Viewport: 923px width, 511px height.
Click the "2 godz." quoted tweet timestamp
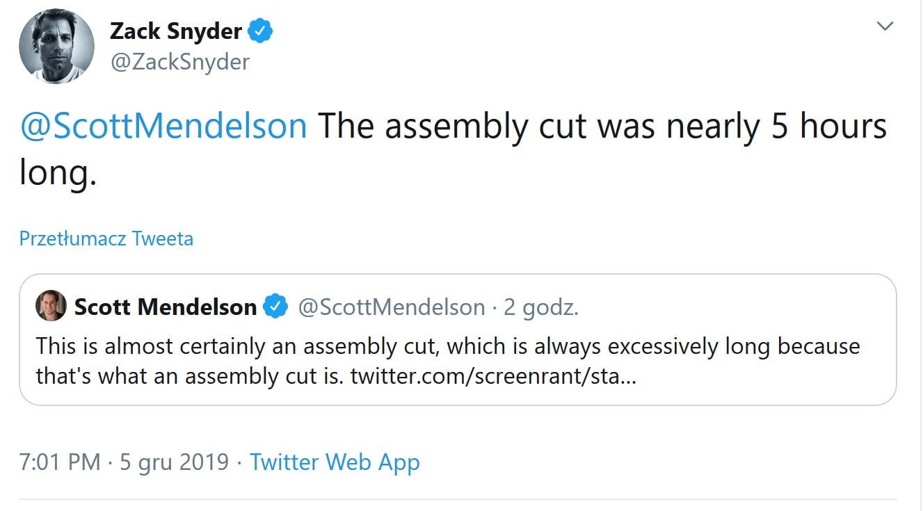541,307
